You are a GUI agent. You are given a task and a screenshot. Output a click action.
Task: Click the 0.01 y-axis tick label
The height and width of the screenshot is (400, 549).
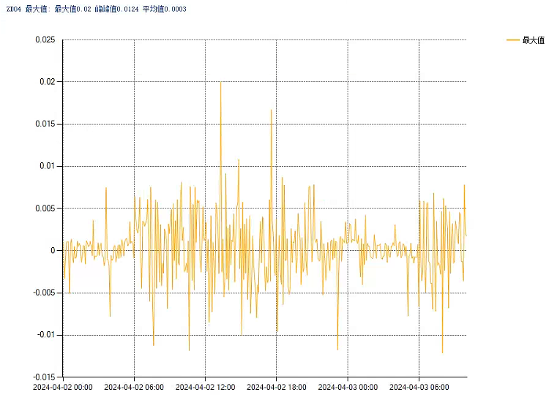tap(48, 166)
